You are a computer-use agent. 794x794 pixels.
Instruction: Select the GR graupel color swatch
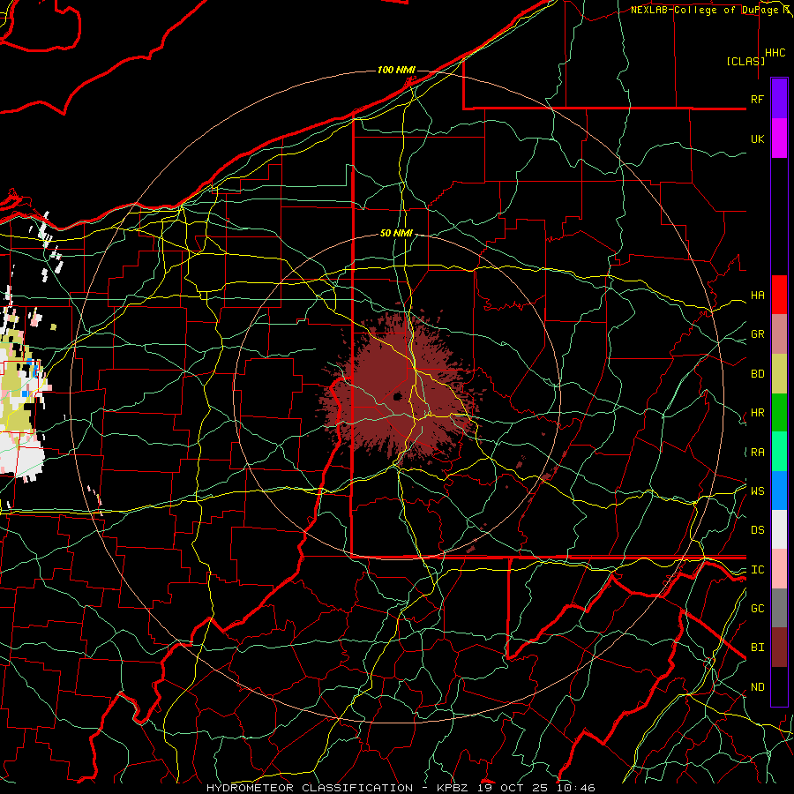point(779,333)
